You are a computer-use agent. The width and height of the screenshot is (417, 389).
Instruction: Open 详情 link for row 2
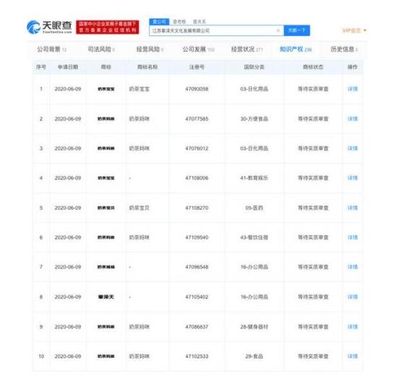(353, 119)
